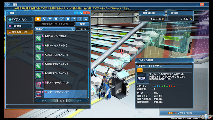Select the room goods filter icon
The image size is (213, 120).
tap(74, 19)
